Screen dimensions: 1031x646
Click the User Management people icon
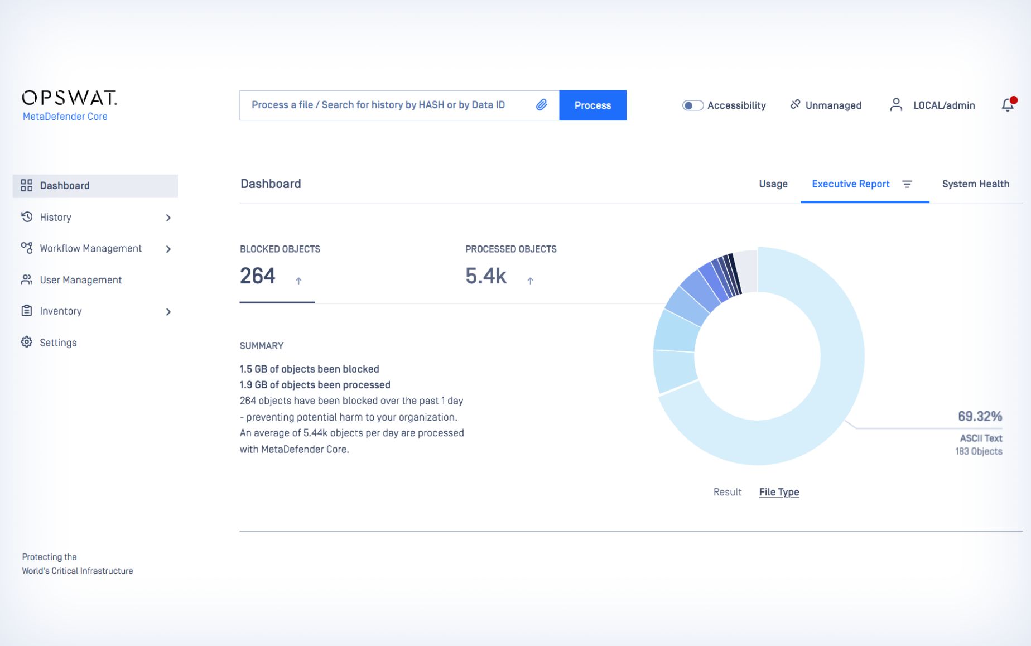pos(27,279)
